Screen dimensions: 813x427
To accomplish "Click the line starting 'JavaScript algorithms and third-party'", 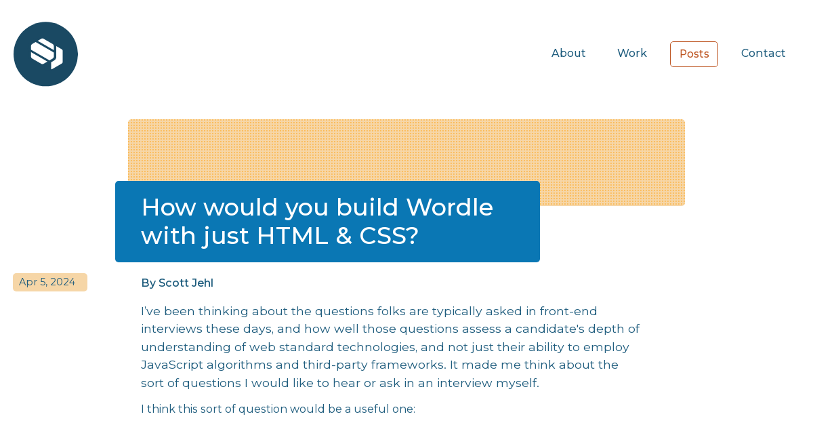I will 379,365.
